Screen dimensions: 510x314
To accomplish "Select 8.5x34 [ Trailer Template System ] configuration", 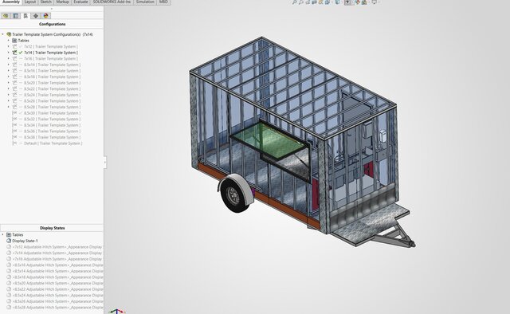I will point(52,125).
